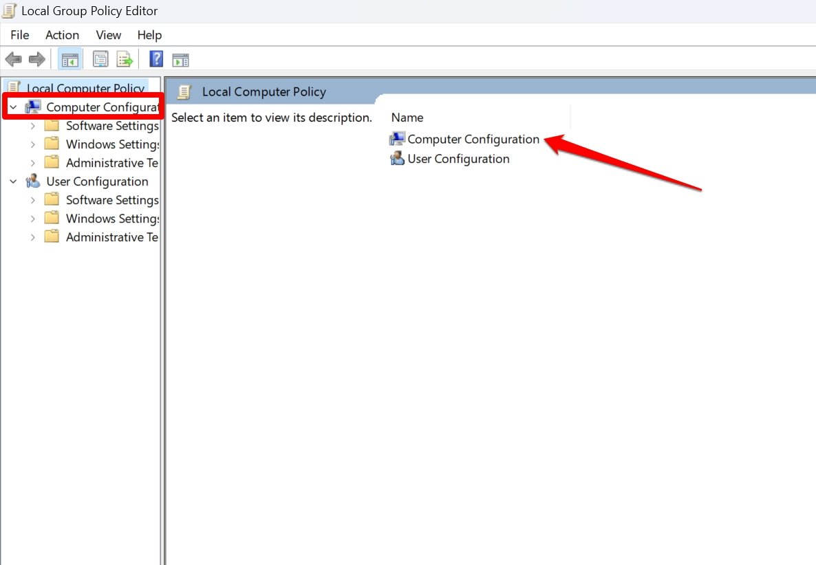Click the Export List toolbar icon

(x=125, y=59)
